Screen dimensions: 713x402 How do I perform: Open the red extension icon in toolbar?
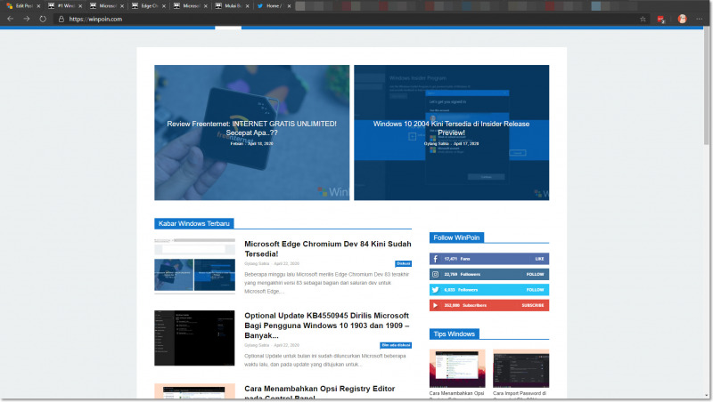click(661, 19)
